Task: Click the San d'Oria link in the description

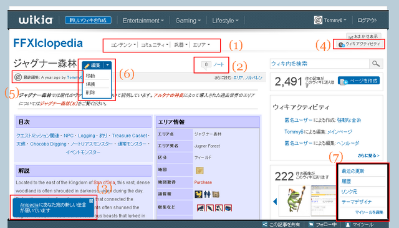Action: point(104,182)
